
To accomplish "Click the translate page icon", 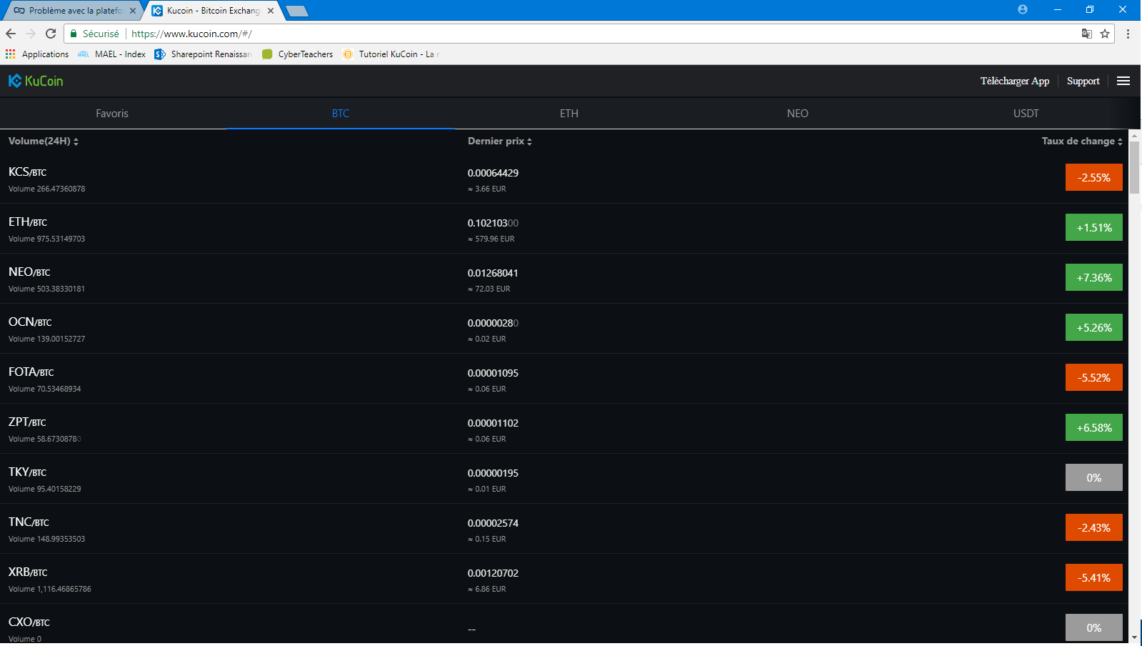I will (1086, 34).
